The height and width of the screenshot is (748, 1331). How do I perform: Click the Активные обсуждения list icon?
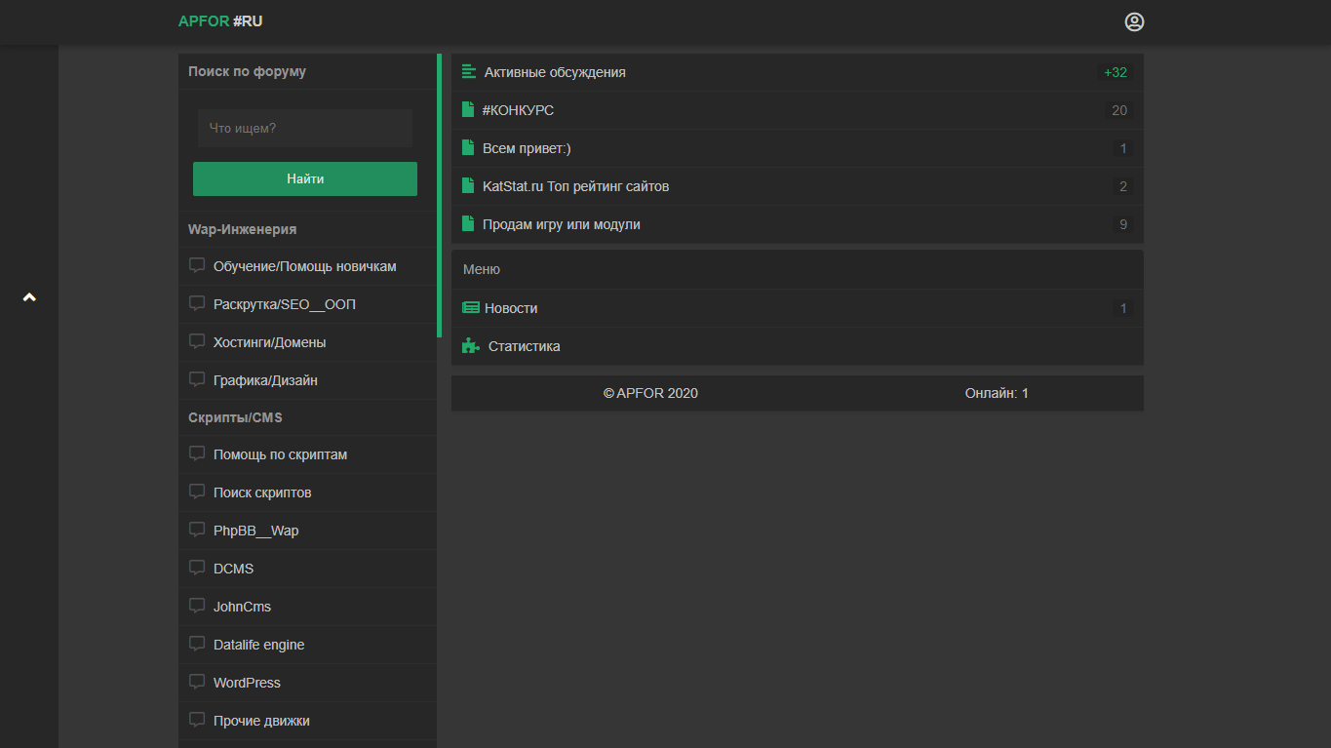pyautogui.click(x=469, y=72)
